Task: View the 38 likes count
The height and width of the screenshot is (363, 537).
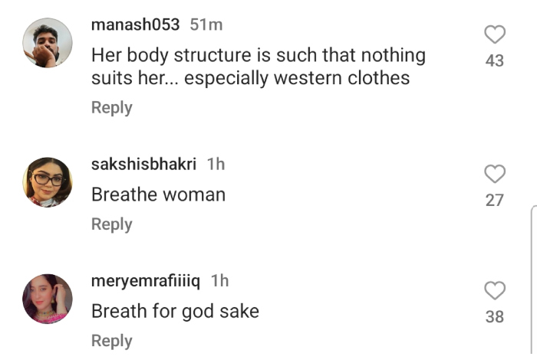Action: pos(495,316)
